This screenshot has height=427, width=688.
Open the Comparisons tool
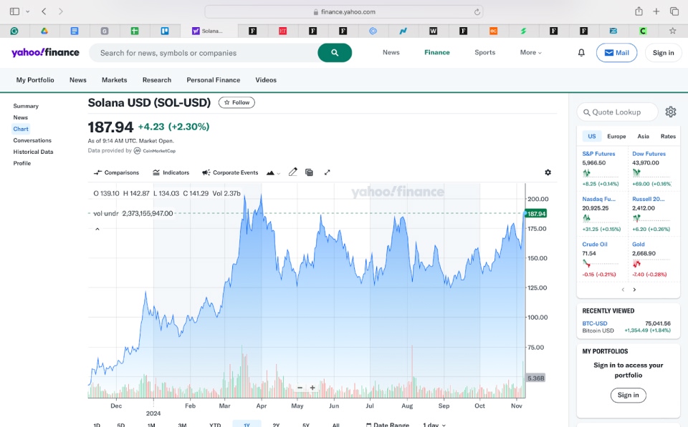pyautogui.click(x=116, y=172)
